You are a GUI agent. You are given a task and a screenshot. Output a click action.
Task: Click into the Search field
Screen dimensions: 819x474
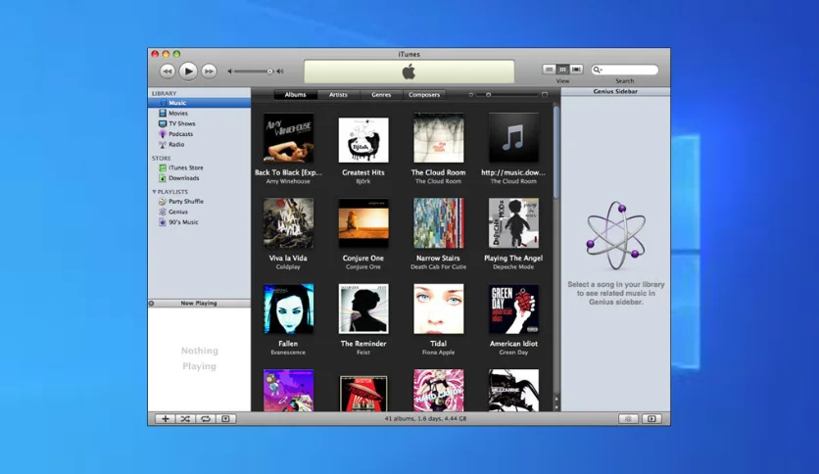point(625,70)
